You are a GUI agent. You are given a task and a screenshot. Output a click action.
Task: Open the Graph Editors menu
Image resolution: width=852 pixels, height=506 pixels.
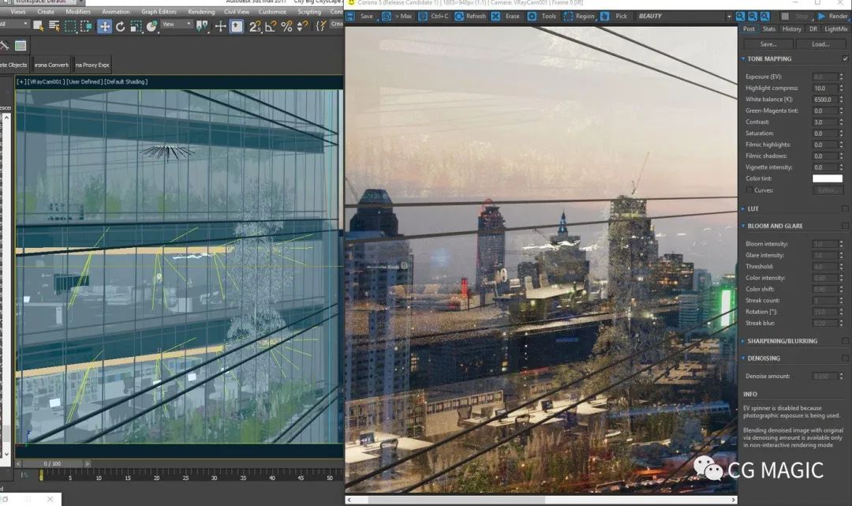click(159, 11)
